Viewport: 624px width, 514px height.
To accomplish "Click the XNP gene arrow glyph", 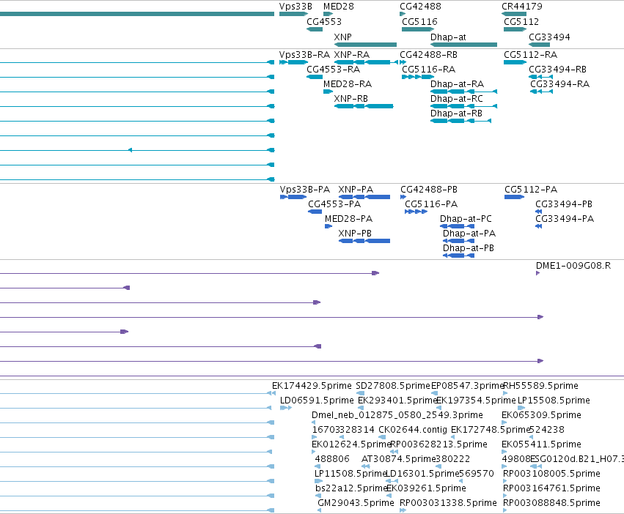I will click(365, 45).
